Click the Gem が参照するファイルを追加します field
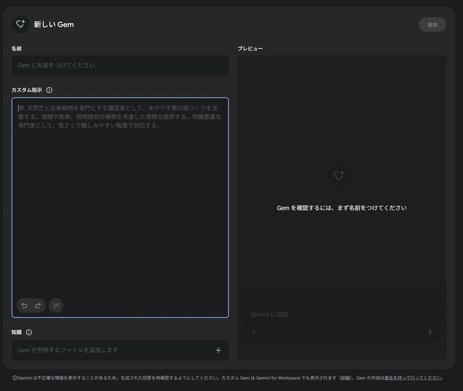 120,350
